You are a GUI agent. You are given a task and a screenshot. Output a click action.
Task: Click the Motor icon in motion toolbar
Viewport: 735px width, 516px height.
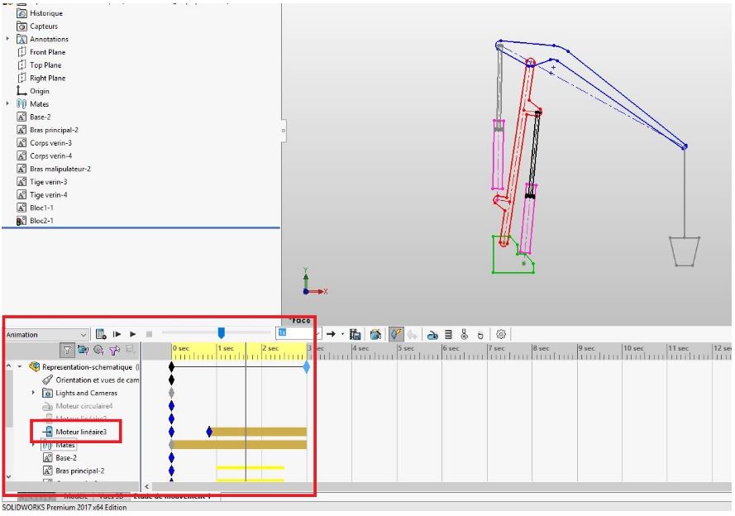[432, 335]
